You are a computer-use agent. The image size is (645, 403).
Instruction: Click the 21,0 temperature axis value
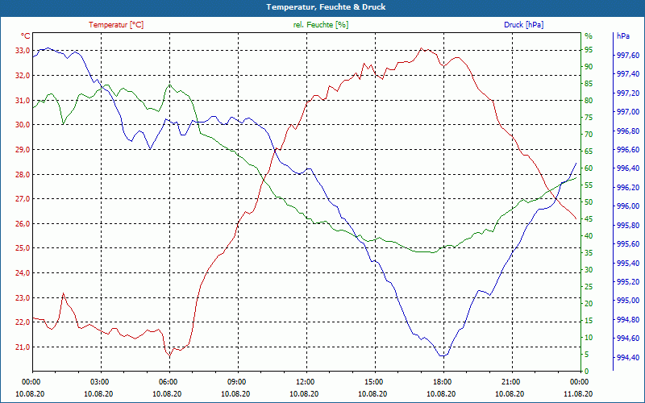pos(23,347)
